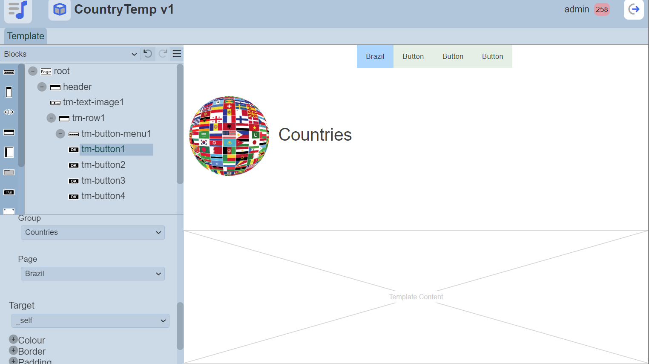This screenshot has height=364, width=649.
Task: Click the undo arrow icon
Action: point(148,54)
